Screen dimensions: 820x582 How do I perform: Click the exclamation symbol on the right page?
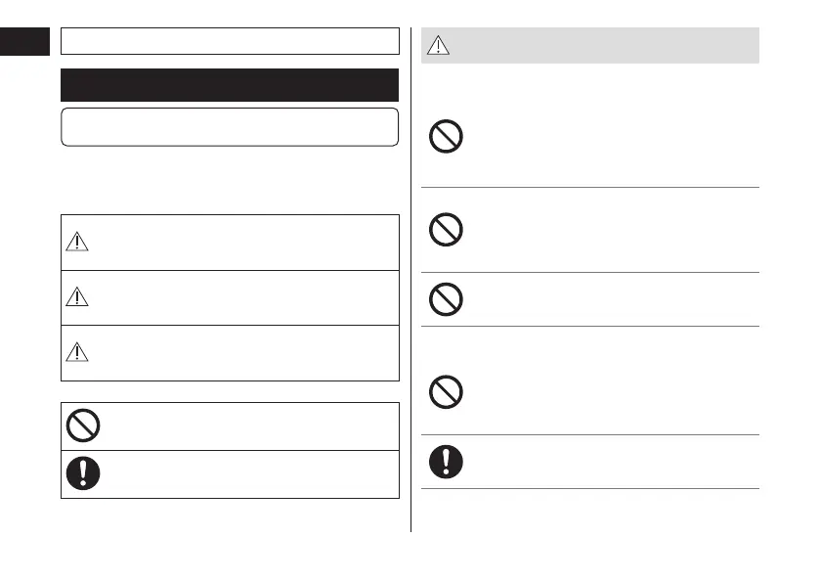point(446,462)
